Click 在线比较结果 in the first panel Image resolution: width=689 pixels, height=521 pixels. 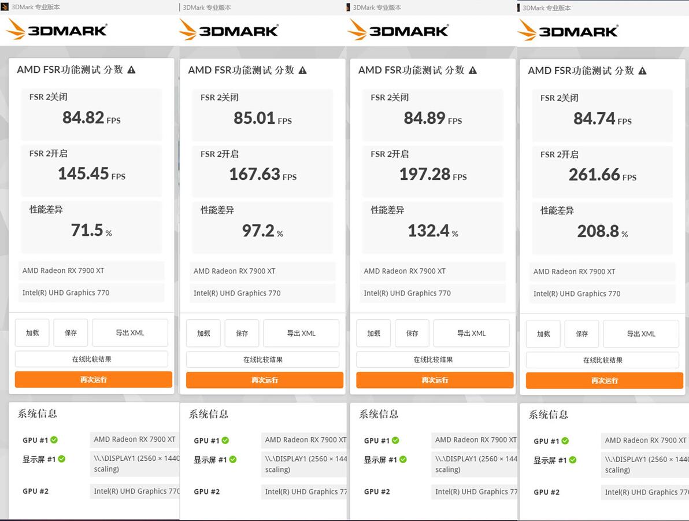(91, 359)
